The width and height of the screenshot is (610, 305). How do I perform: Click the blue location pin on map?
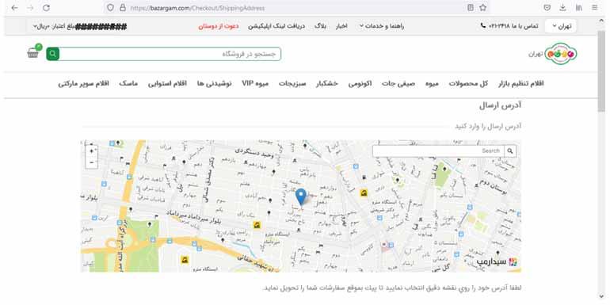pyautogui.click(x=301, y=196)
